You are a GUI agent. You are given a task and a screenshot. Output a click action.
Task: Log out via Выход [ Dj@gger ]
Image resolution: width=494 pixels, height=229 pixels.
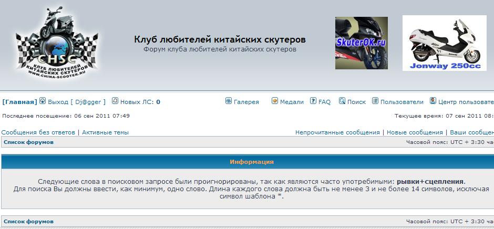(x=77, y=102)
